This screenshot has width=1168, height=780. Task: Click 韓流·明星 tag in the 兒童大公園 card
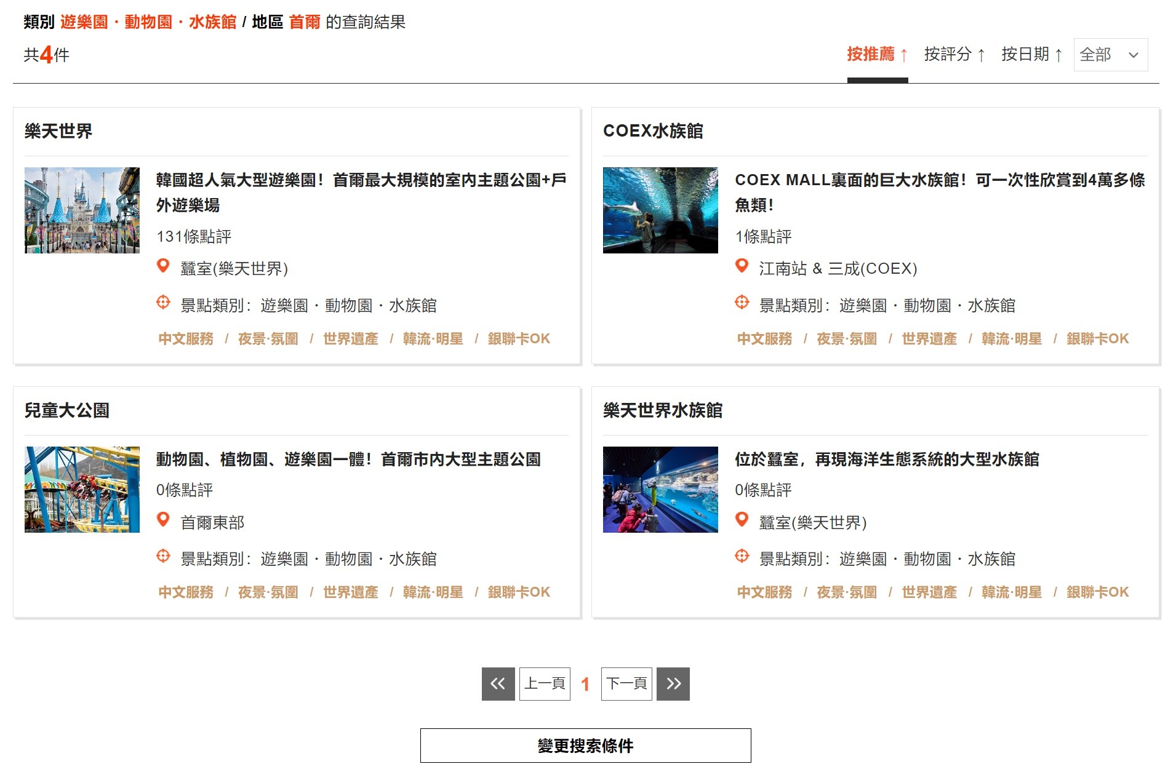pyautogui.click(x=433, y=592)
